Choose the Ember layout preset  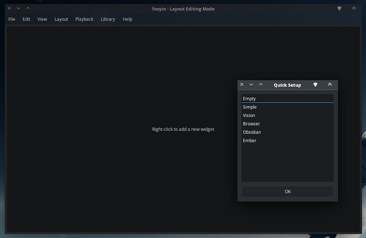(250, 141)
